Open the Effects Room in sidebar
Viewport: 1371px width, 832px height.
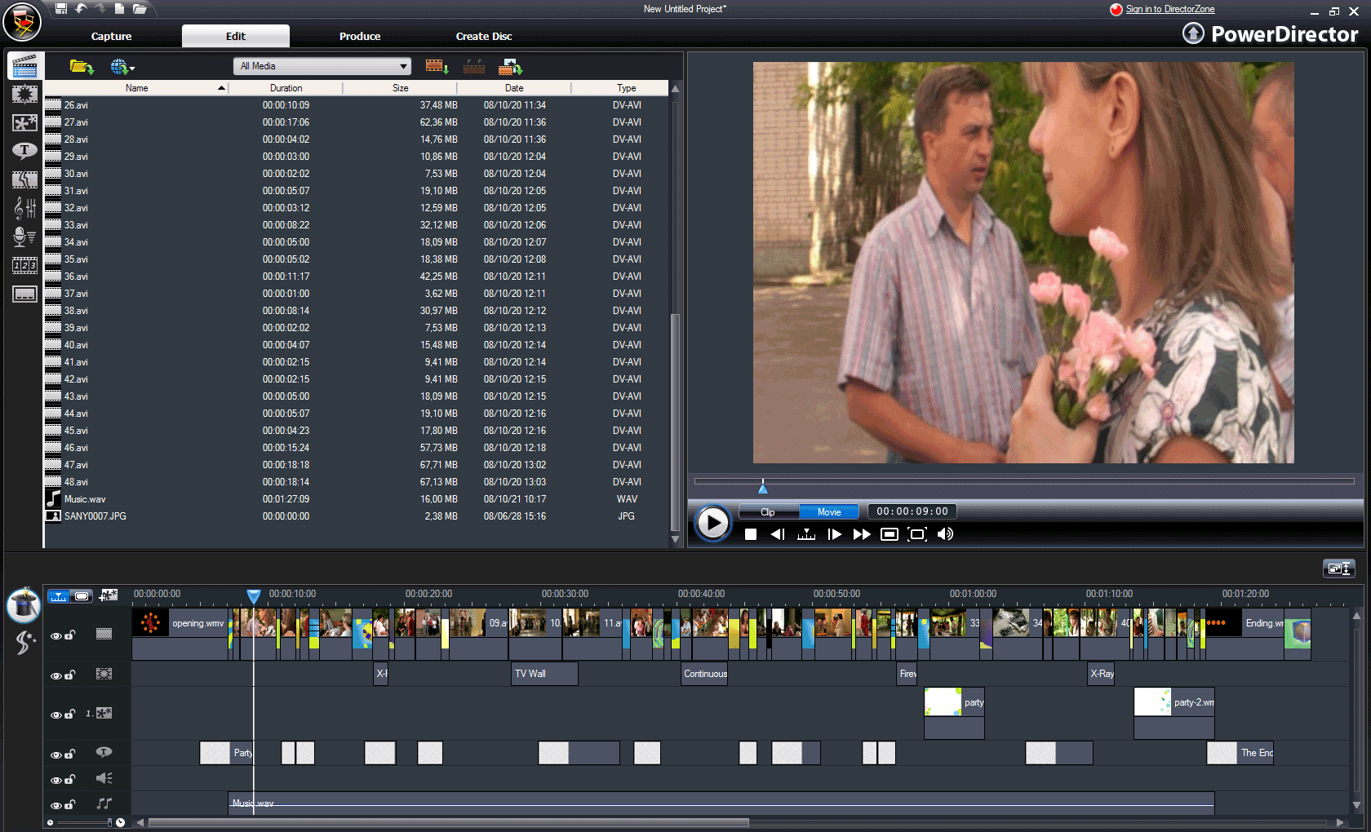[x=24, y=95]
